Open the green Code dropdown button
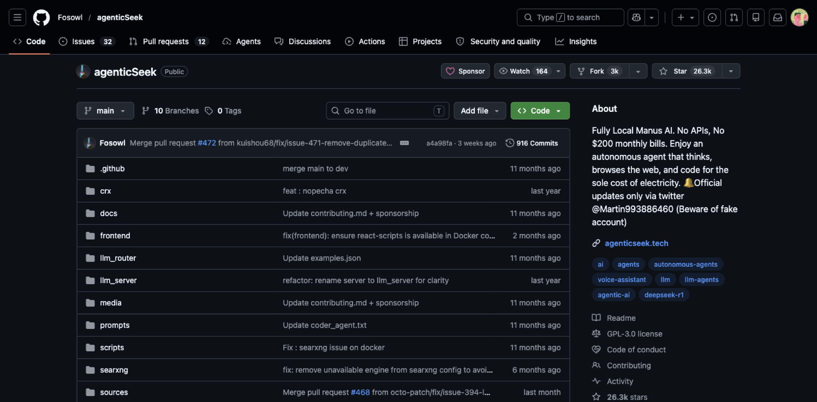The image size is (817, 402). (540, 111)
